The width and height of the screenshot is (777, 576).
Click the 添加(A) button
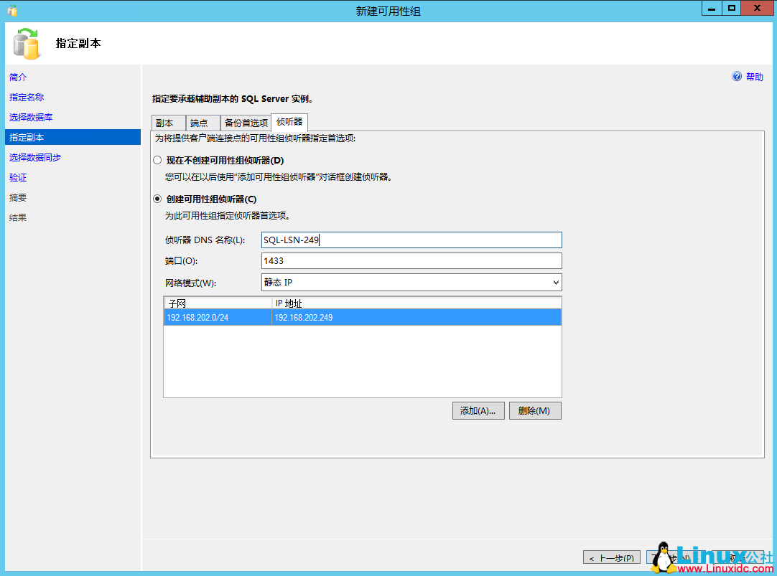tap(478, 410)
